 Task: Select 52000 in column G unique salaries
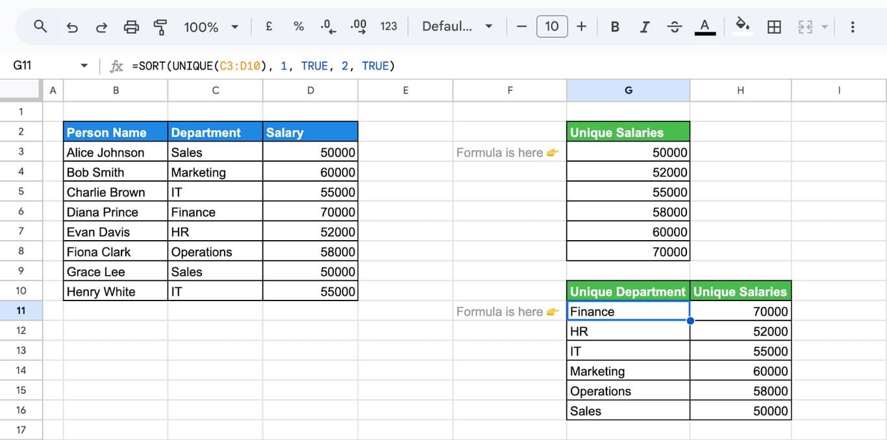coord(628,172)
